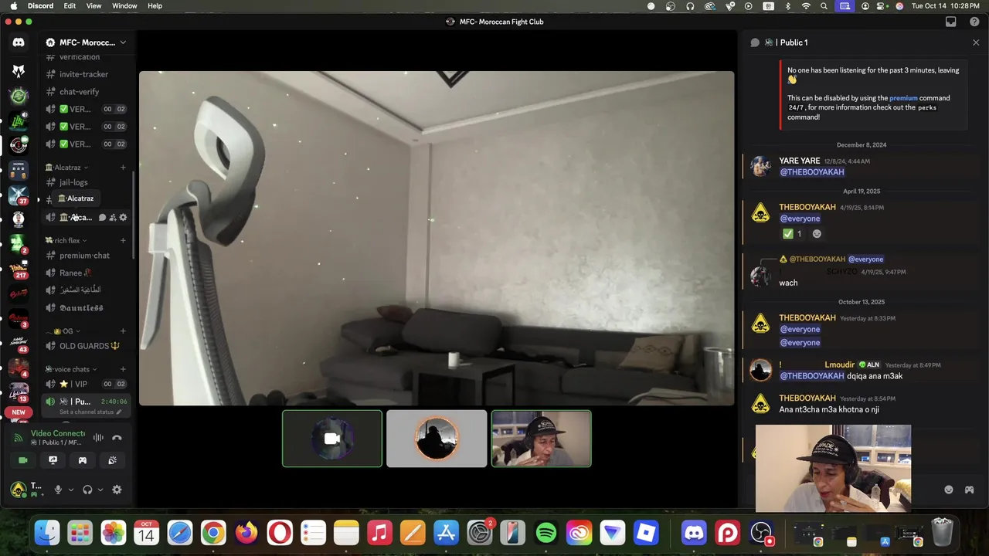The height and width of the screenshot is (556, 989).
Task: Open OBS Studio from the Dock
Action: (761, 533)
